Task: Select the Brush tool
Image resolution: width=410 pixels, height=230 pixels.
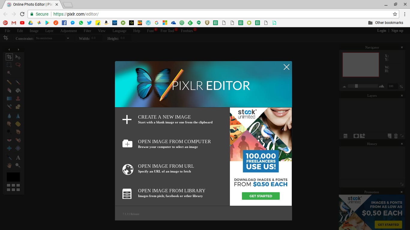Action: pos(18,82)
